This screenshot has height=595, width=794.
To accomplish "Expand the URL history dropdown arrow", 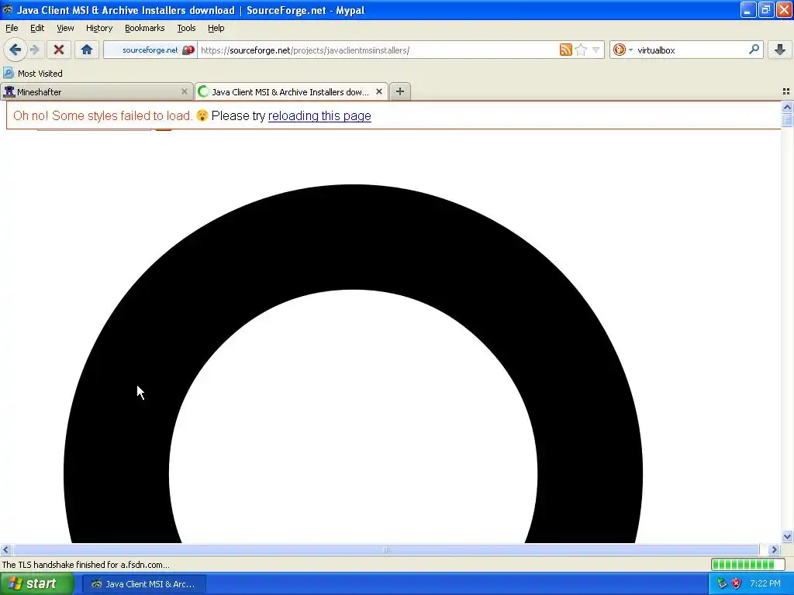I will (x=596, y=50).
